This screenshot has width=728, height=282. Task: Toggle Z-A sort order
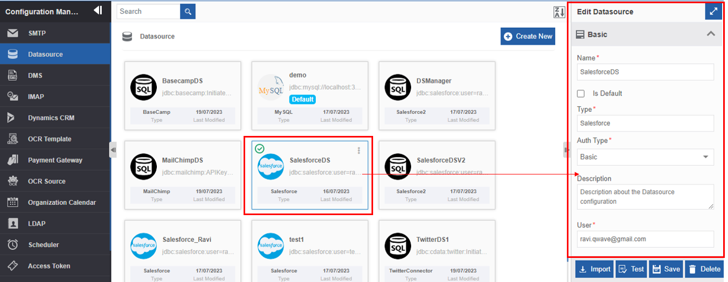(559, 12)
